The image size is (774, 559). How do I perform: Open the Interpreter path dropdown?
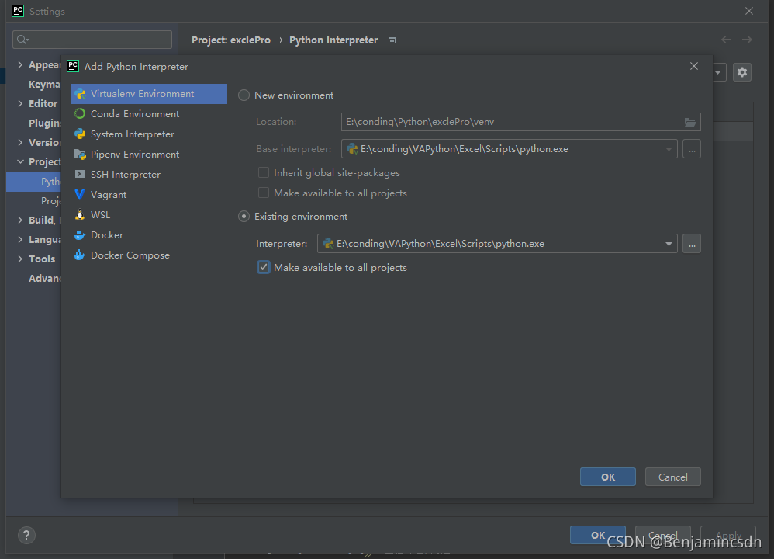pyautogui.click(x=669, y=243)
